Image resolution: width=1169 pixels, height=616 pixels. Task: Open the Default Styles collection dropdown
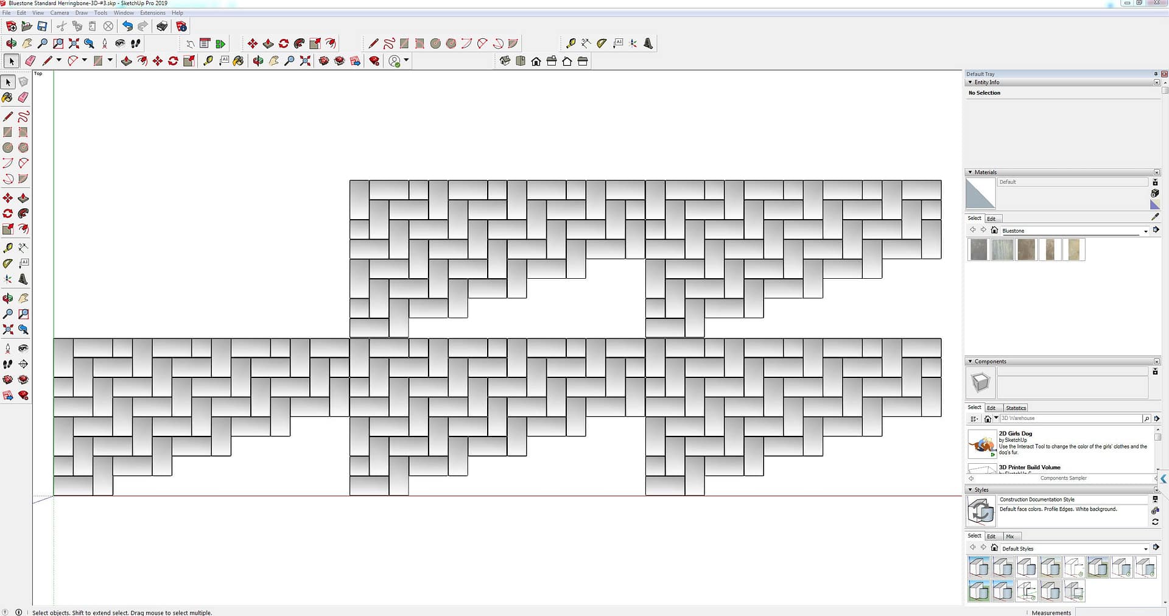click(x=1145, y=548)
